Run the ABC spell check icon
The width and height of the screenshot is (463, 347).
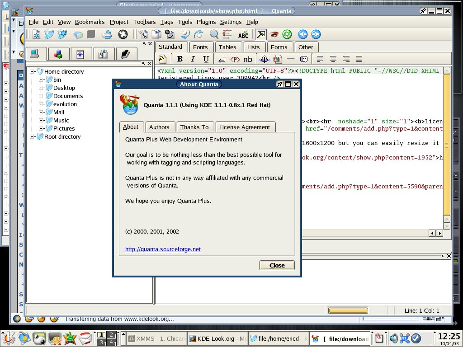243,34
